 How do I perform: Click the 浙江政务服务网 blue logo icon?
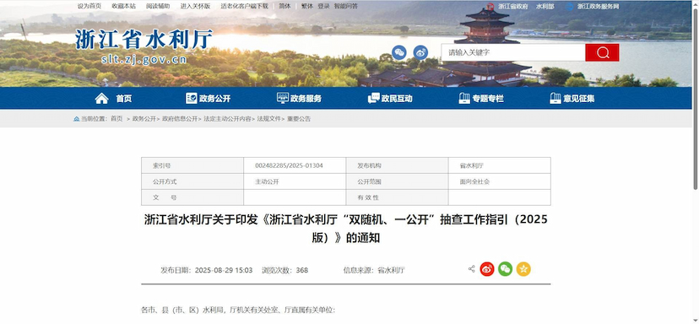tap(570, 7)
